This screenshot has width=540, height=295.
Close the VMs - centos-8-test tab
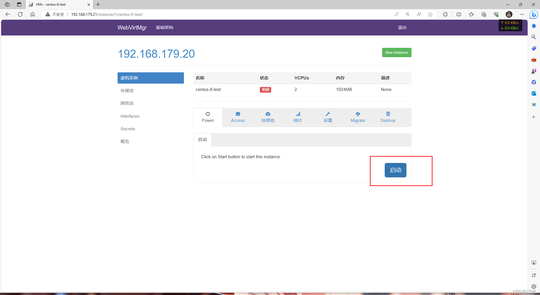[x=89, y=5]
